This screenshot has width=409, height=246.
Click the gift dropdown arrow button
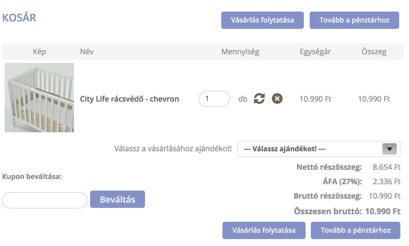tap(389, 149)
